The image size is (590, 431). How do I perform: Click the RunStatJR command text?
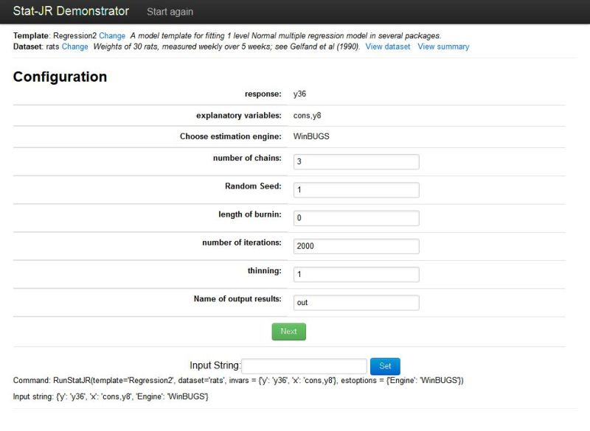[x=238, y=380]
